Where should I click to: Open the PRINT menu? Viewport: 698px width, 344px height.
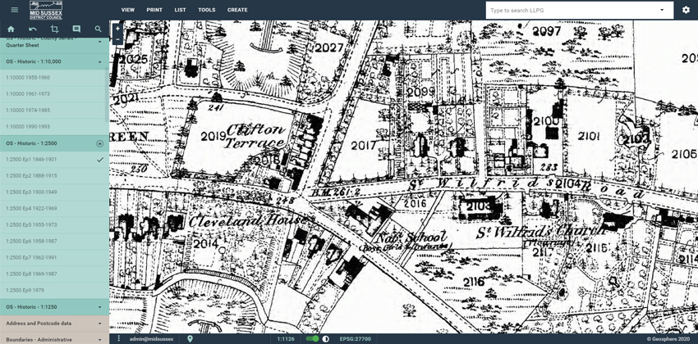[154, 10]
